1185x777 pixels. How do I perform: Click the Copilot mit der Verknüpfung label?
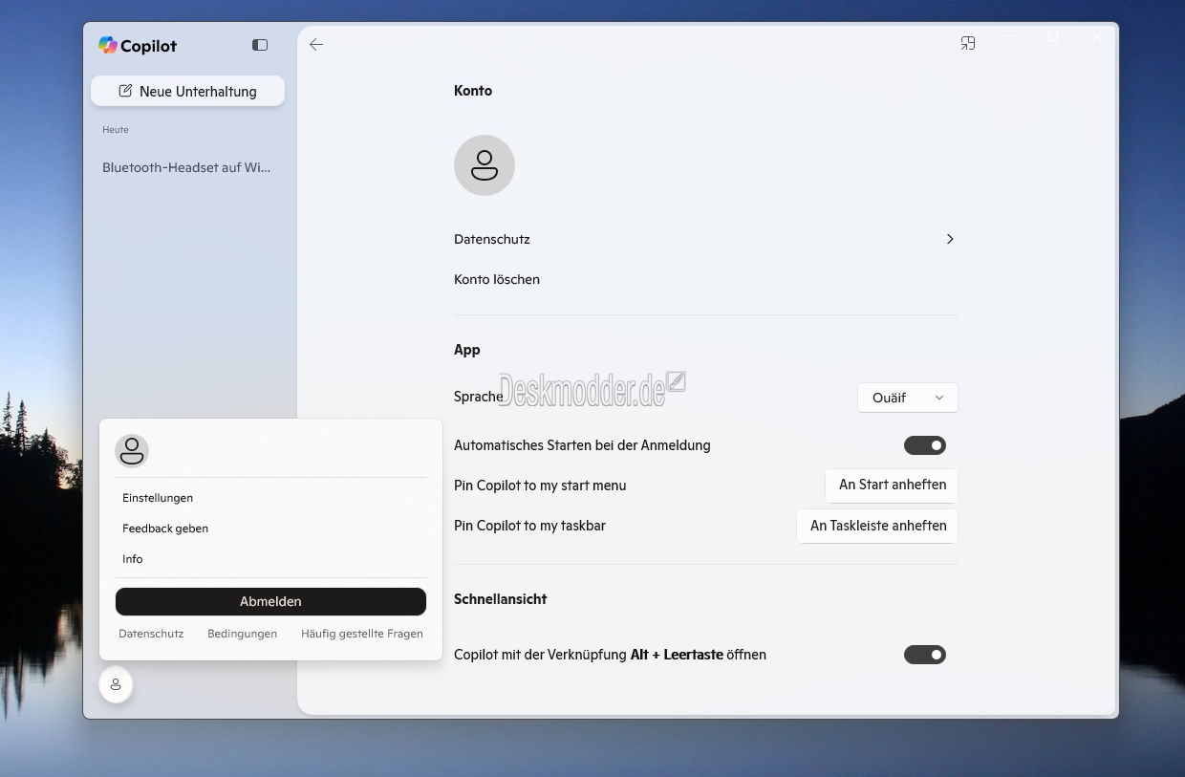click(x=610, y=655)
